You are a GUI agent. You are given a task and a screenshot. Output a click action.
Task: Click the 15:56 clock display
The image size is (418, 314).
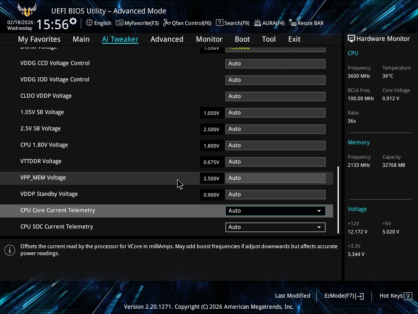tap(53, 24)
